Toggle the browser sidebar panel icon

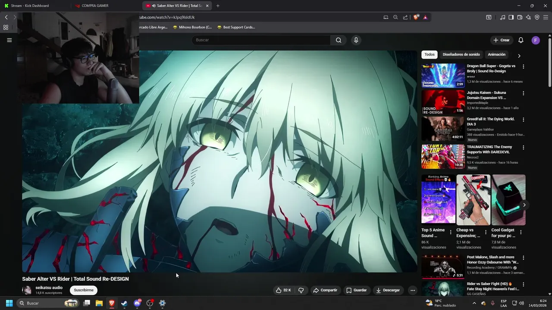[511, 17]
